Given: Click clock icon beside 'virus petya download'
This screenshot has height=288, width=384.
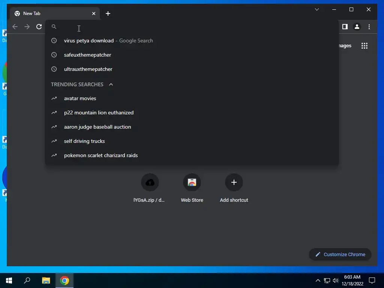Looking at the screenshot, I should pyautogui.click(x=54, y=40).
